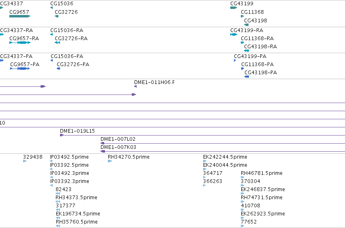Click the DME1-019L15 clone label
The width and height of the screenshot is (345, 228).
coord(77,131)
